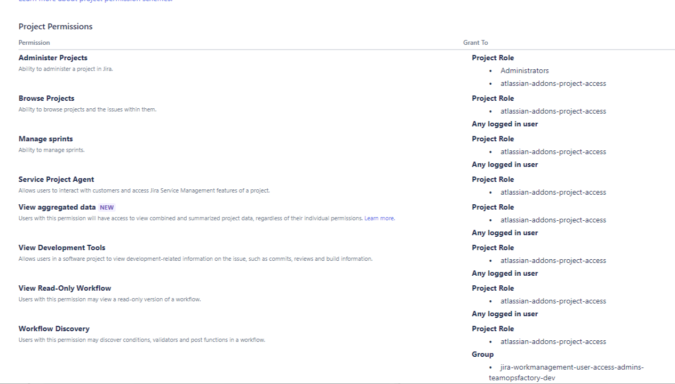Select the Administrators role under Administer Projects
Viewport: 675px width, 384px height.
coord(525,70)
